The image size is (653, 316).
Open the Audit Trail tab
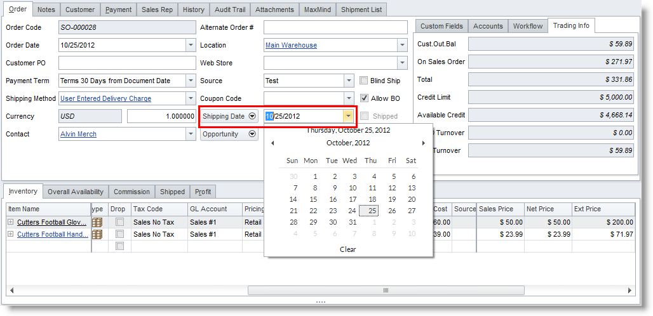pyautogui.click(x=231, y=10)
